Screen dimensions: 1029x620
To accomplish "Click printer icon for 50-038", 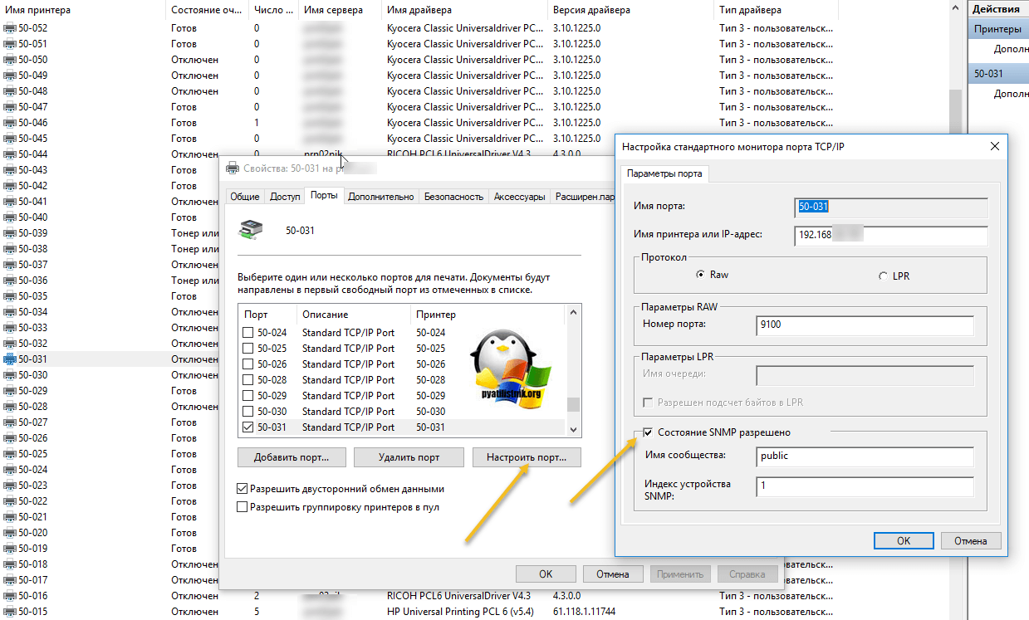I will (x=10, y=249).
